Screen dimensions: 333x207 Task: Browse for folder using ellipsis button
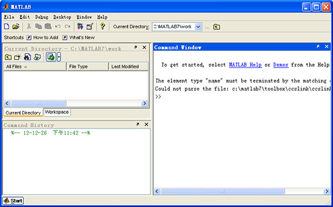tap(207, 27)
